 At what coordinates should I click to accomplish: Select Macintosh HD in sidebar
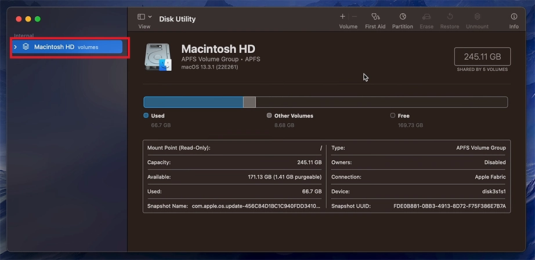(67, 47)
